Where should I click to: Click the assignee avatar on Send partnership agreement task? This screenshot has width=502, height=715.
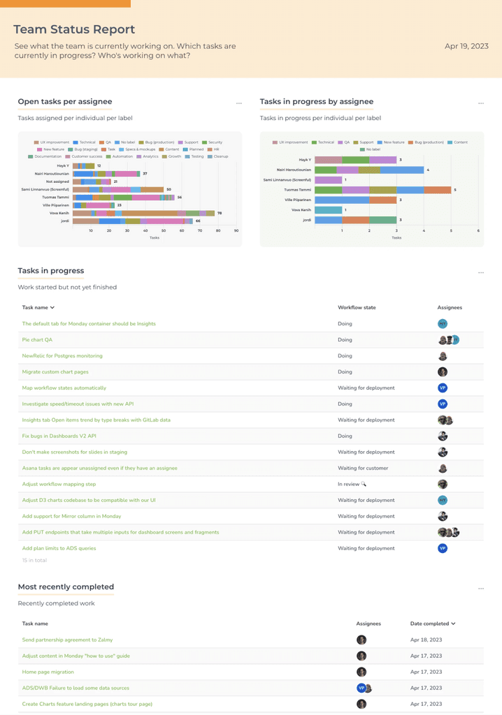(x=361, y=640)
